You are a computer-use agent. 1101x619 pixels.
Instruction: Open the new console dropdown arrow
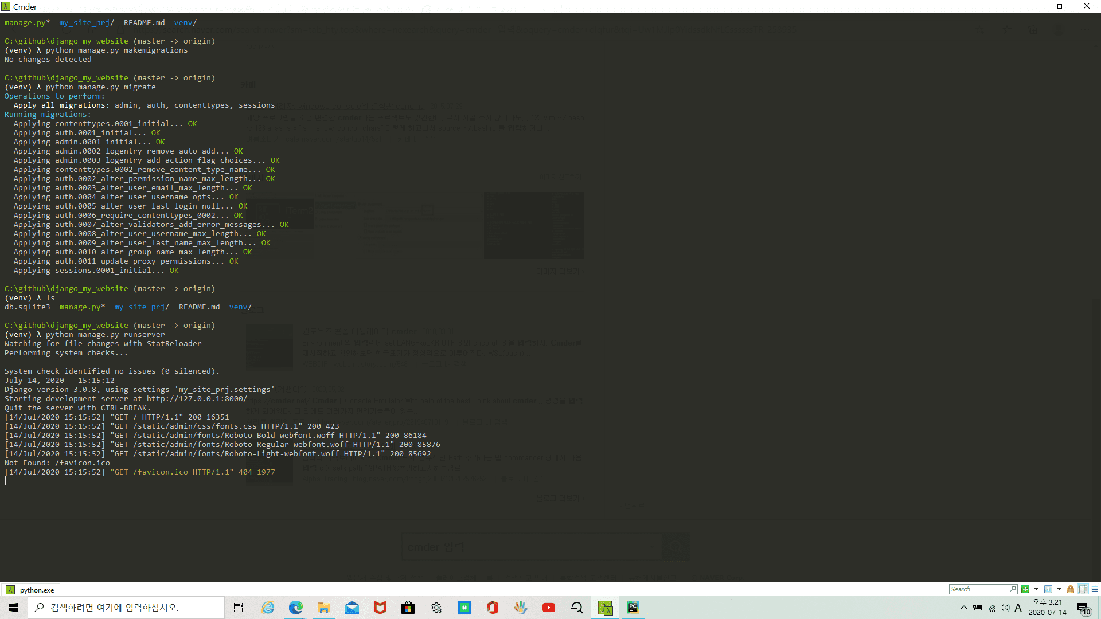[x=1036, y=589]
